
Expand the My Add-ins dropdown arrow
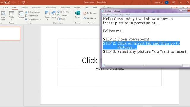(98, 18)
